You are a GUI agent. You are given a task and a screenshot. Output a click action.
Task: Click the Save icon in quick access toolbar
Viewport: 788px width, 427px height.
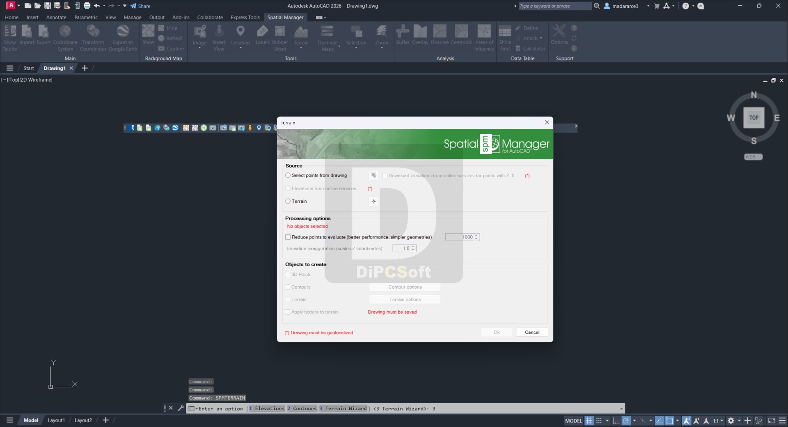pyautogui.click(x=48, y=6)
